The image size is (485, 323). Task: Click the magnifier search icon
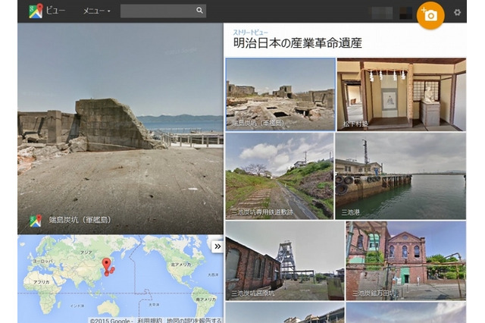199,11
